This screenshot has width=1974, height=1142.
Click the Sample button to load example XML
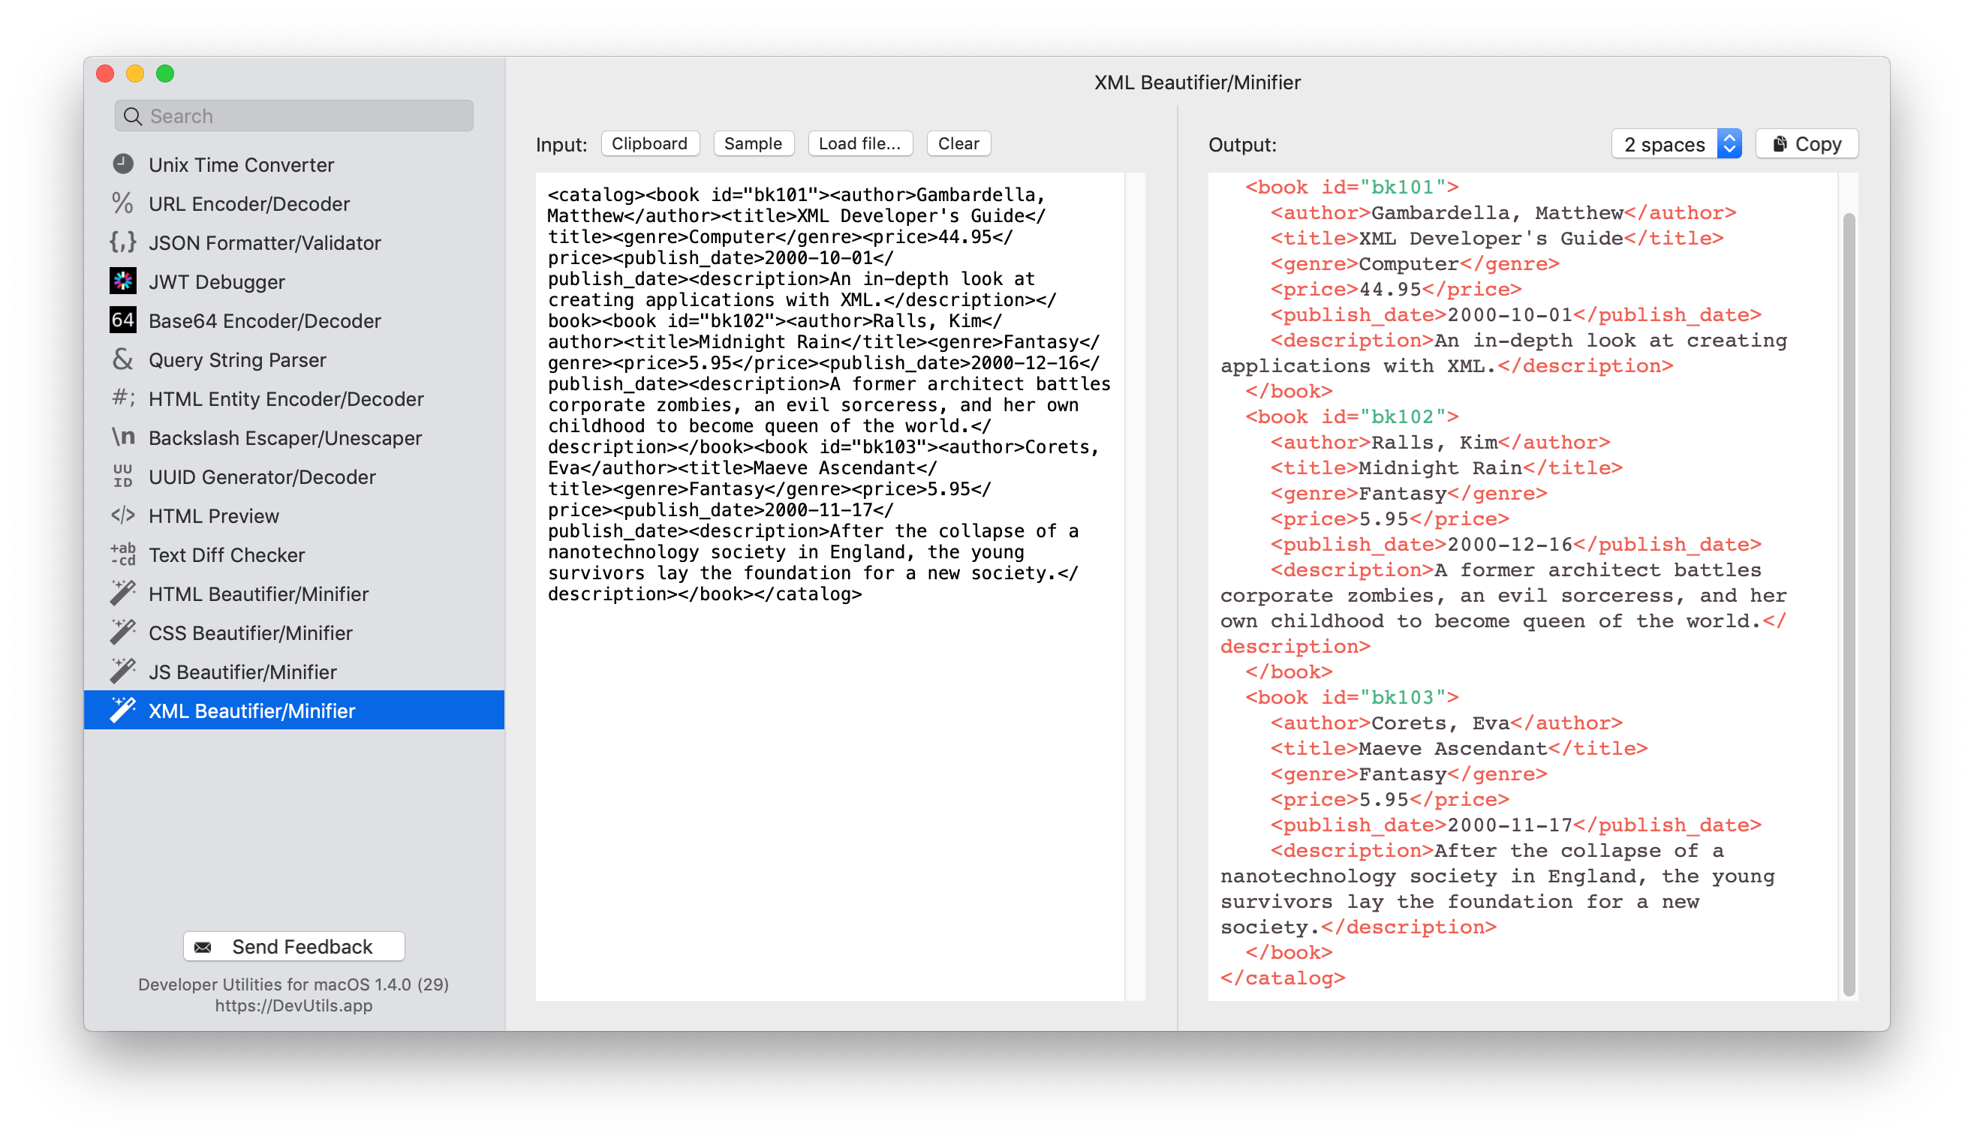tap(753, 143)
